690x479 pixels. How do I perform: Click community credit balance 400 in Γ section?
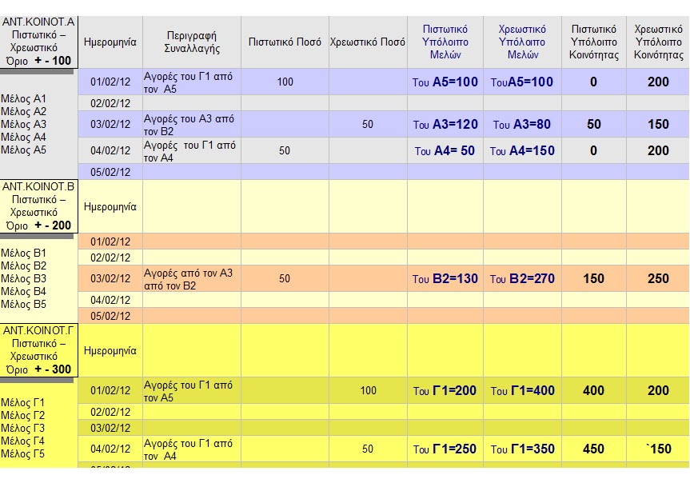[593, 390]
